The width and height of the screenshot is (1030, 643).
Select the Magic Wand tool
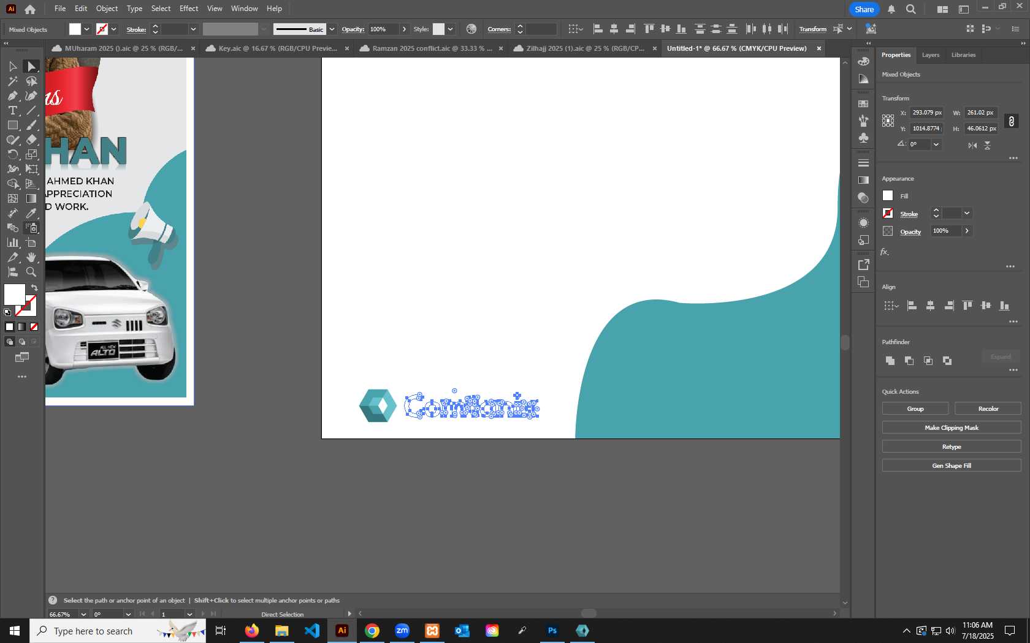click(12, 81)
